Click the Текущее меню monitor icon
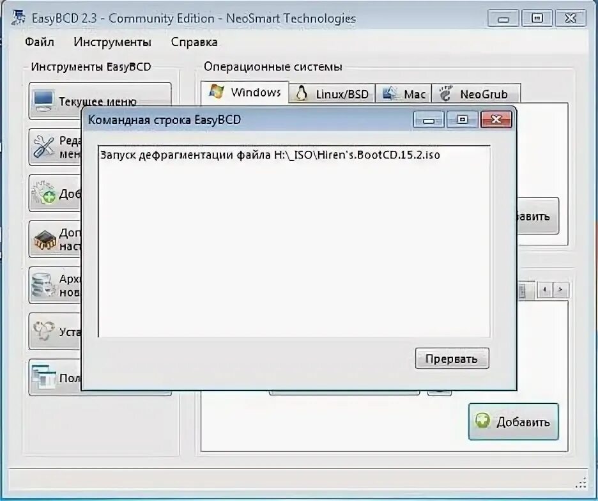 (43, 101)
